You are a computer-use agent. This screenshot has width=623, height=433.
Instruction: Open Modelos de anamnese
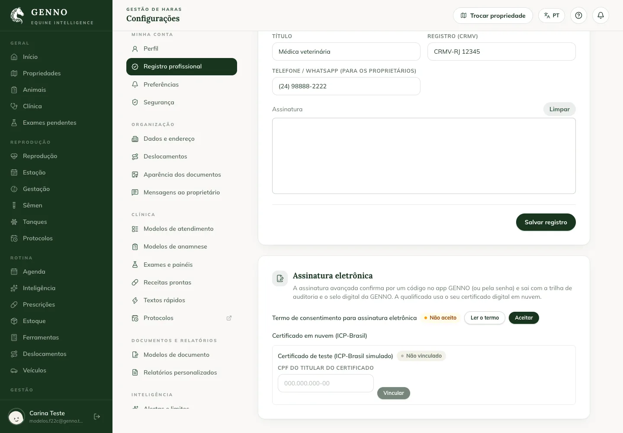(182, 246)
